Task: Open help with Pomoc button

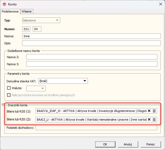Action: [x=151, y=144]
